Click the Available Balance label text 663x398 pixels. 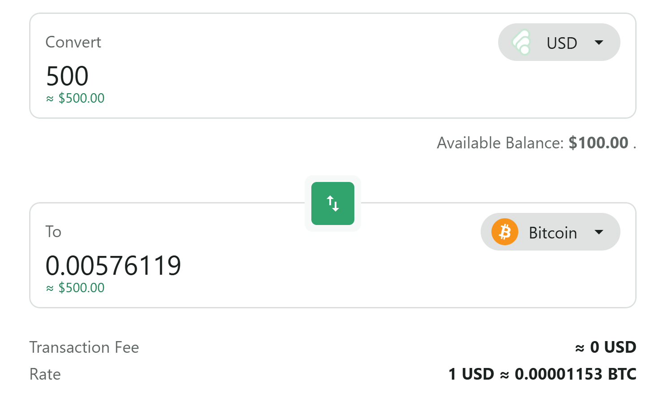(500, 143)
